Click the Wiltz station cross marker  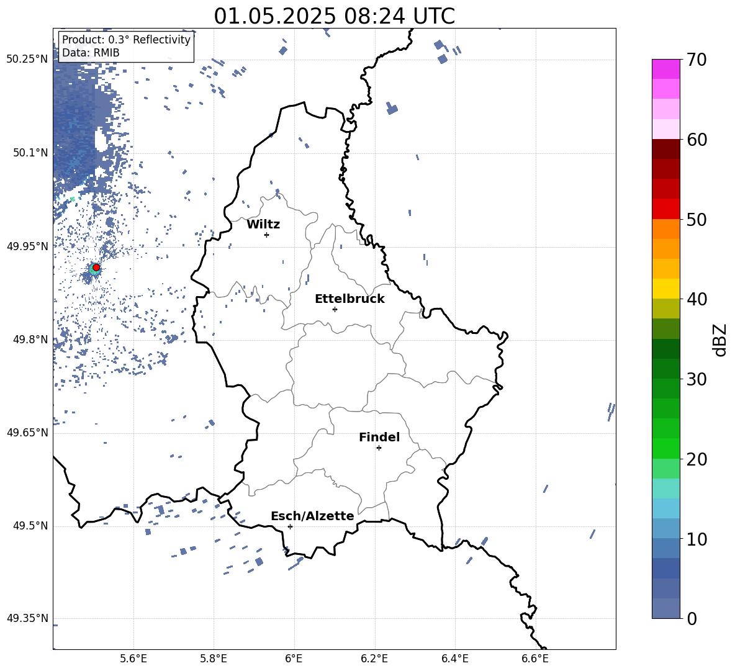coord(267,235)
